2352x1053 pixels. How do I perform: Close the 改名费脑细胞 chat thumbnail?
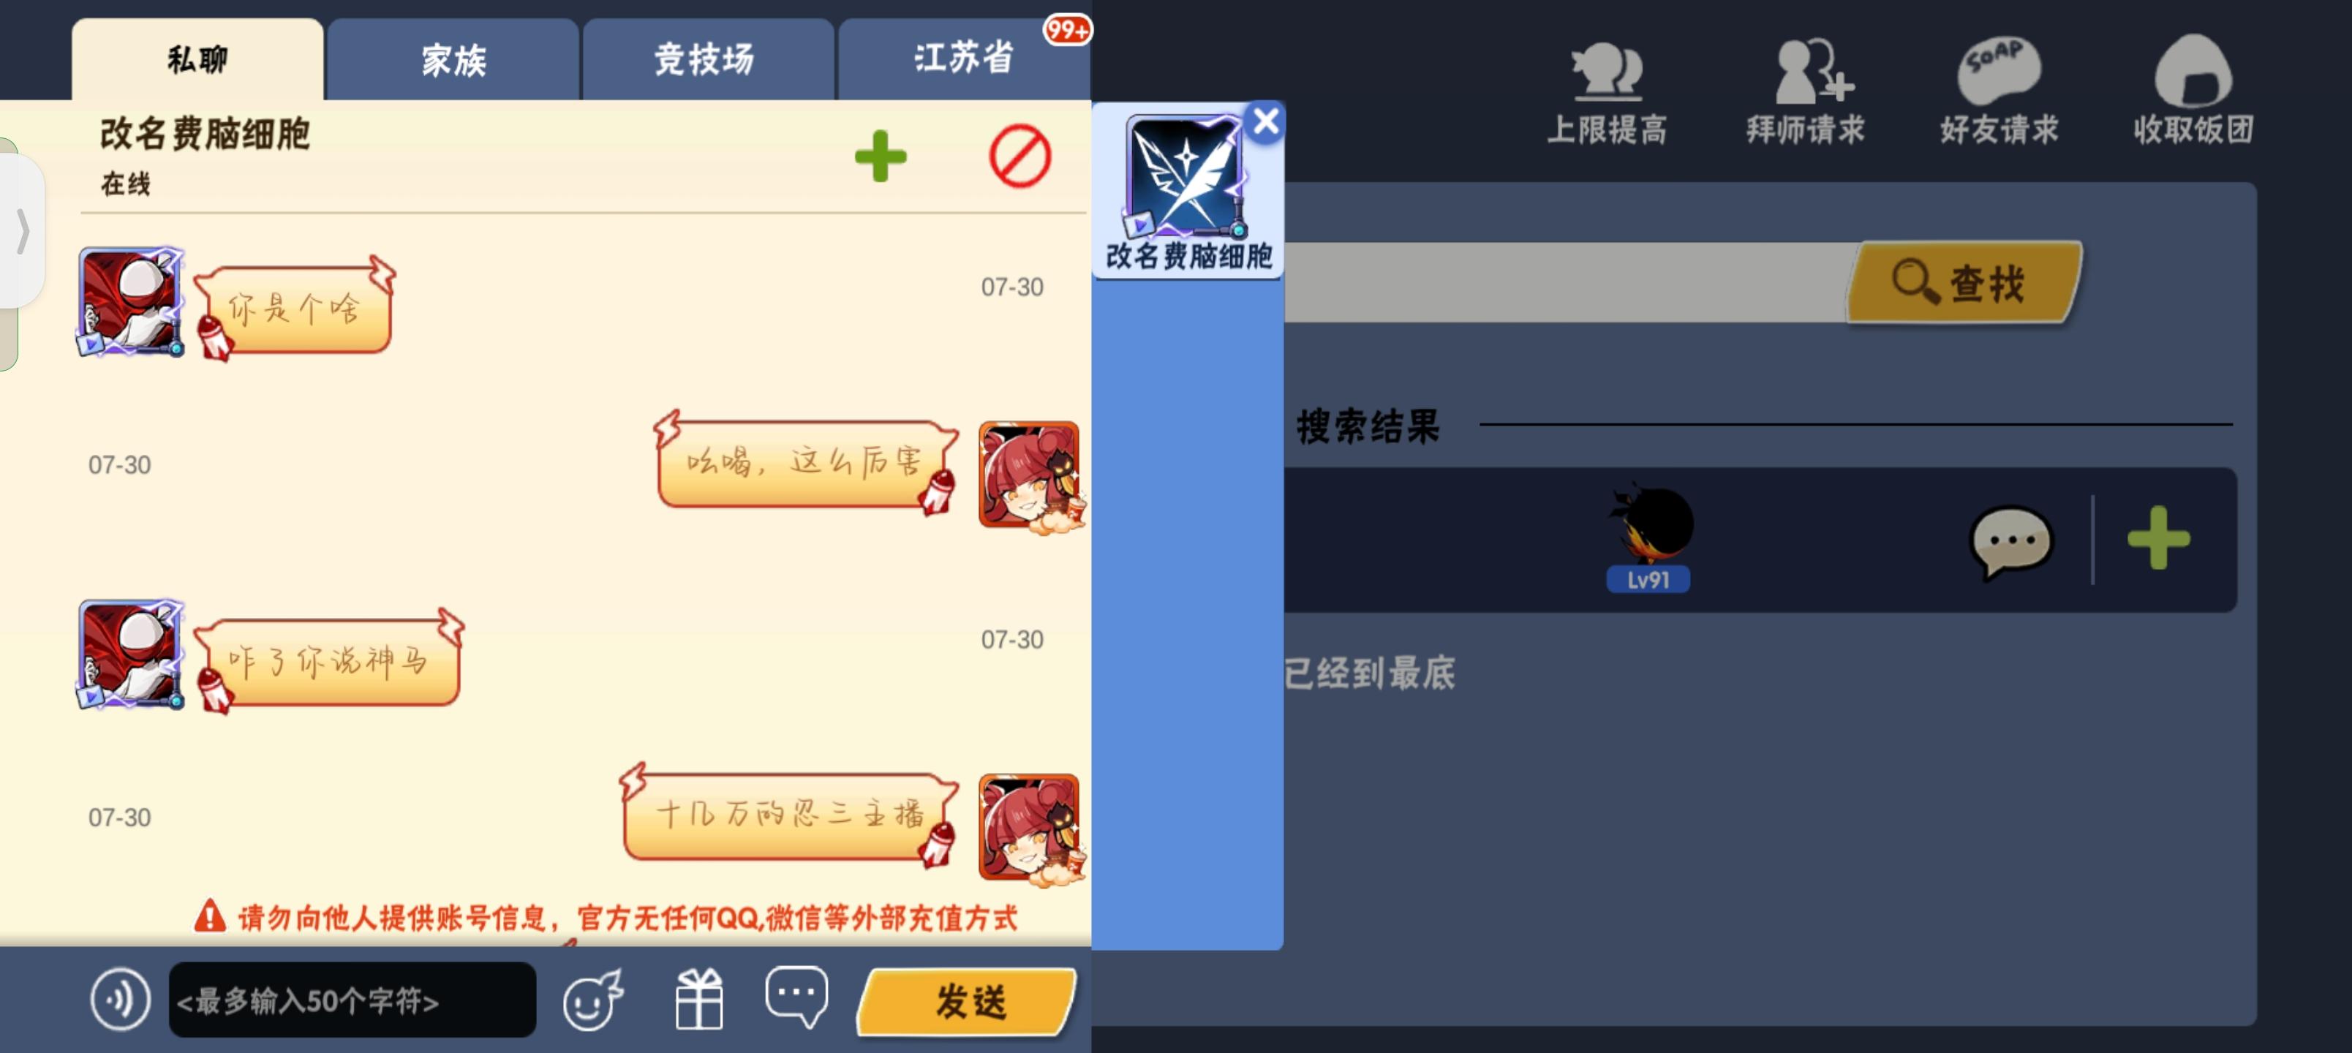click(1265, 121)
